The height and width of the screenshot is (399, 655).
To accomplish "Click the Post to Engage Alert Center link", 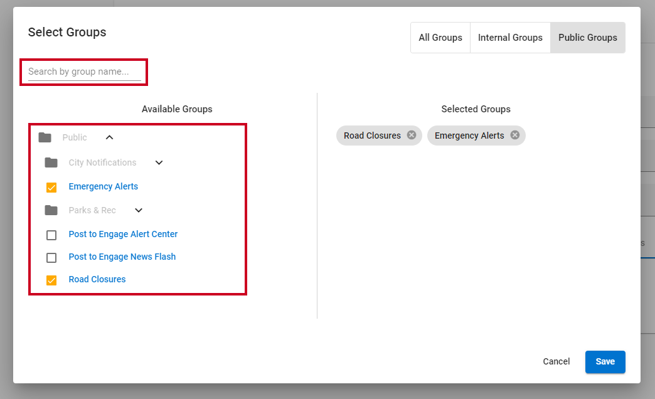I will (123, 234).
